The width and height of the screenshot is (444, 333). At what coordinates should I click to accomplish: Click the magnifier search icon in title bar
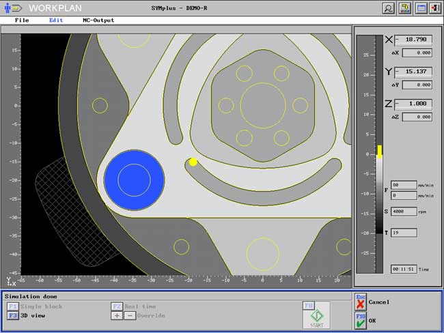pyautogui.click(x=389, y=8)
